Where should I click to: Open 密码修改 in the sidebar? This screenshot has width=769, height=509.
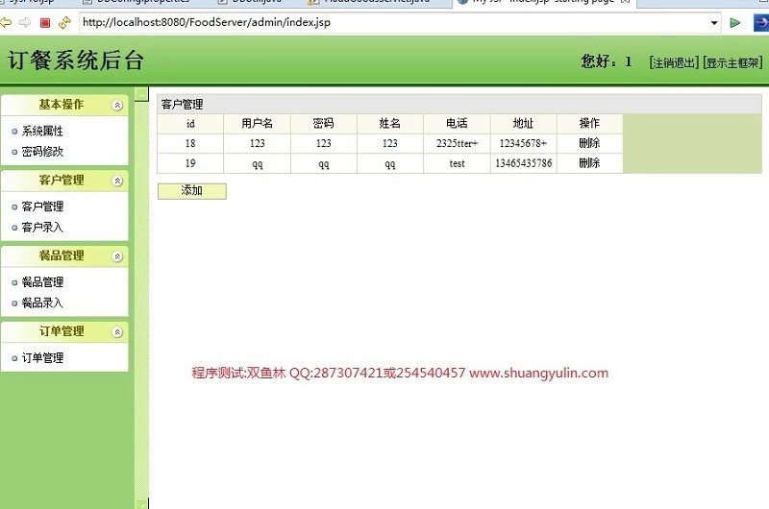42,152
